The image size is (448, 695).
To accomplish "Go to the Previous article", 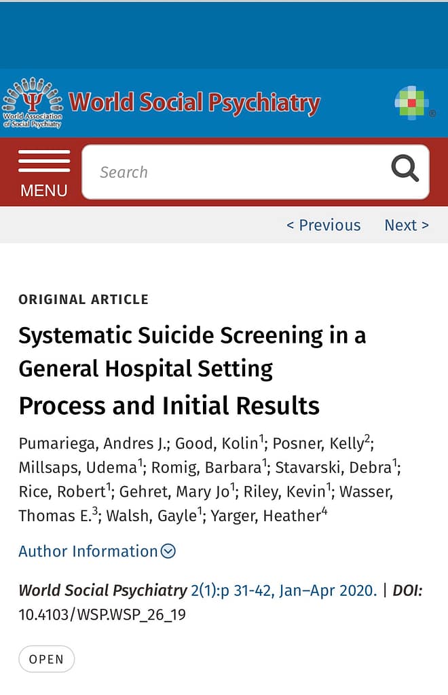I will coord(323,225).
